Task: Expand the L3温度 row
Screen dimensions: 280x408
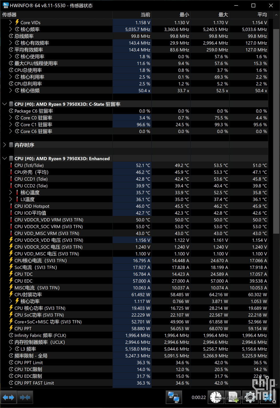Action: [x=11, y=199]
